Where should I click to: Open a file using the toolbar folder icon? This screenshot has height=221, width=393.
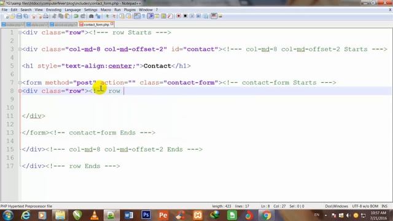pos(12,17)
